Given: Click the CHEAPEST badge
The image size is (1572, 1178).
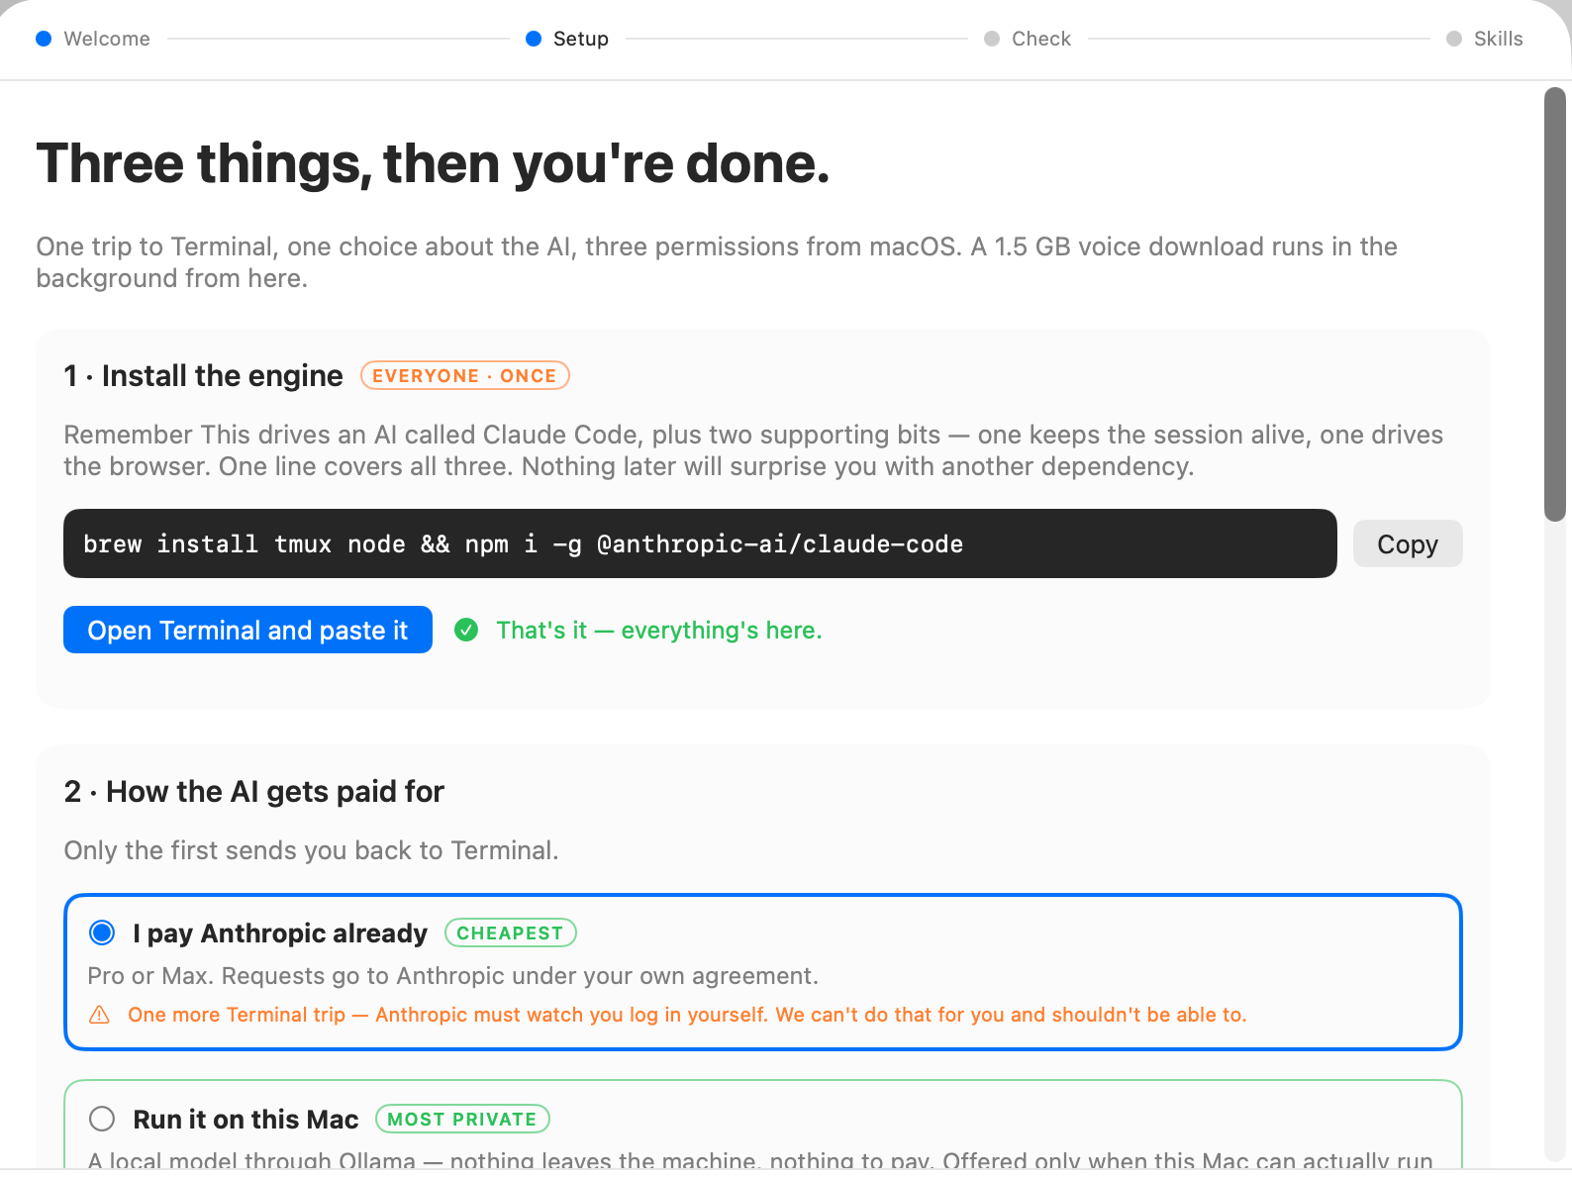Looking at the screenshot, I should point(510,933).
